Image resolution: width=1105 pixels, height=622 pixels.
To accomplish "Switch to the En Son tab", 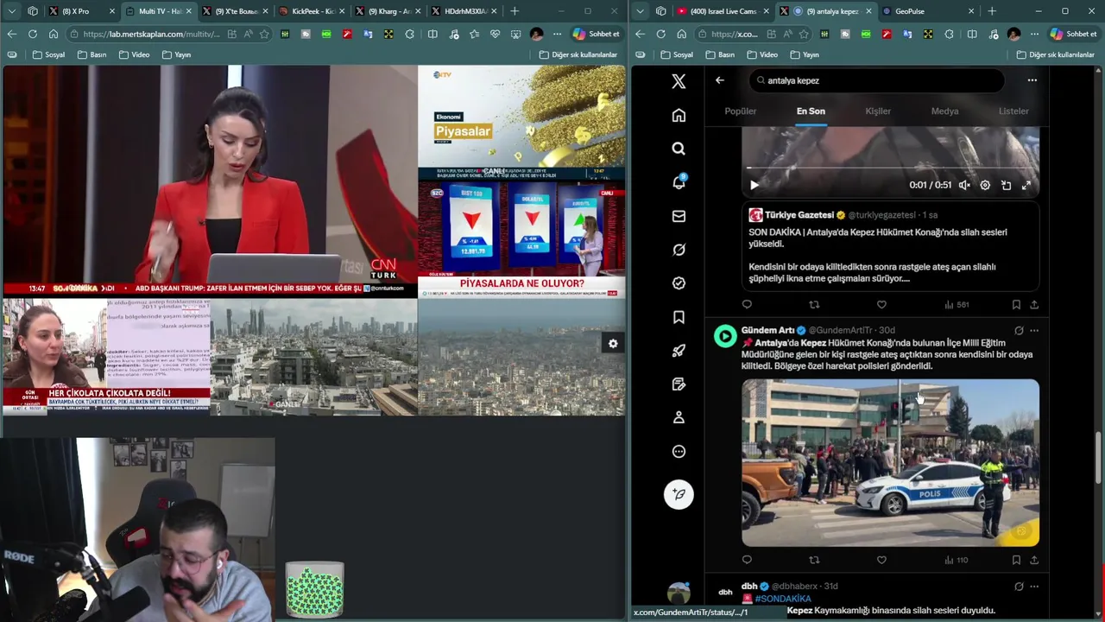I will coord(811,111).
